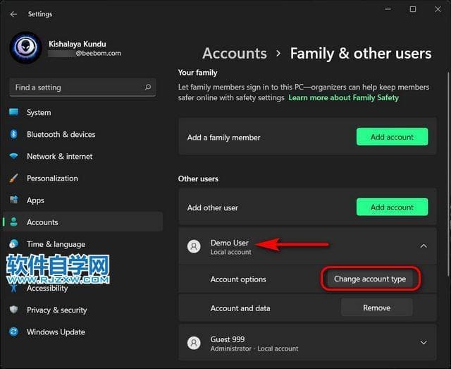Image resolution: width=451 pixels, height=369 pixels.
Task: Select the Privacy & security shield icon
Action: pos(14,310)
